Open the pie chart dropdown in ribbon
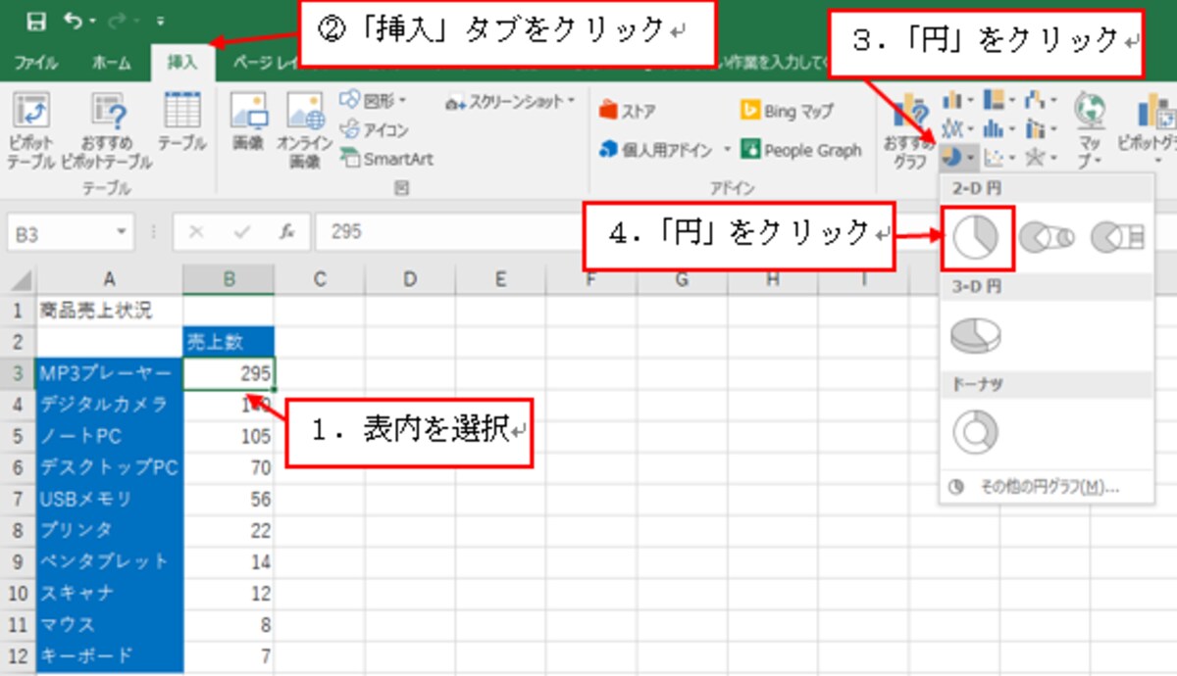 point(958,156)
